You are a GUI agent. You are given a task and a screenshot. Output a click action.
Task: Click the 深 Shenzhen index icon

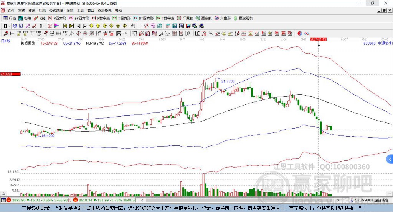76,200
